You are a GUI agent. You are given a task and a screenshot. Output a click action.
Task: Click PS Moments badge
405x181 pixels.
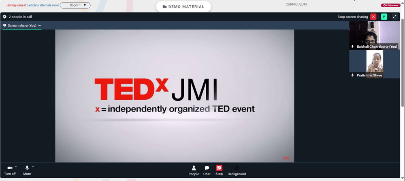(390, 5)
